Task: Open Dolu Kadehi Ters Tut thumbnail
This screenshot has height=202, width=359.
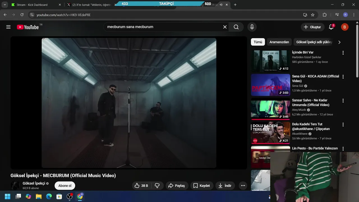Action: click(270, 133)
